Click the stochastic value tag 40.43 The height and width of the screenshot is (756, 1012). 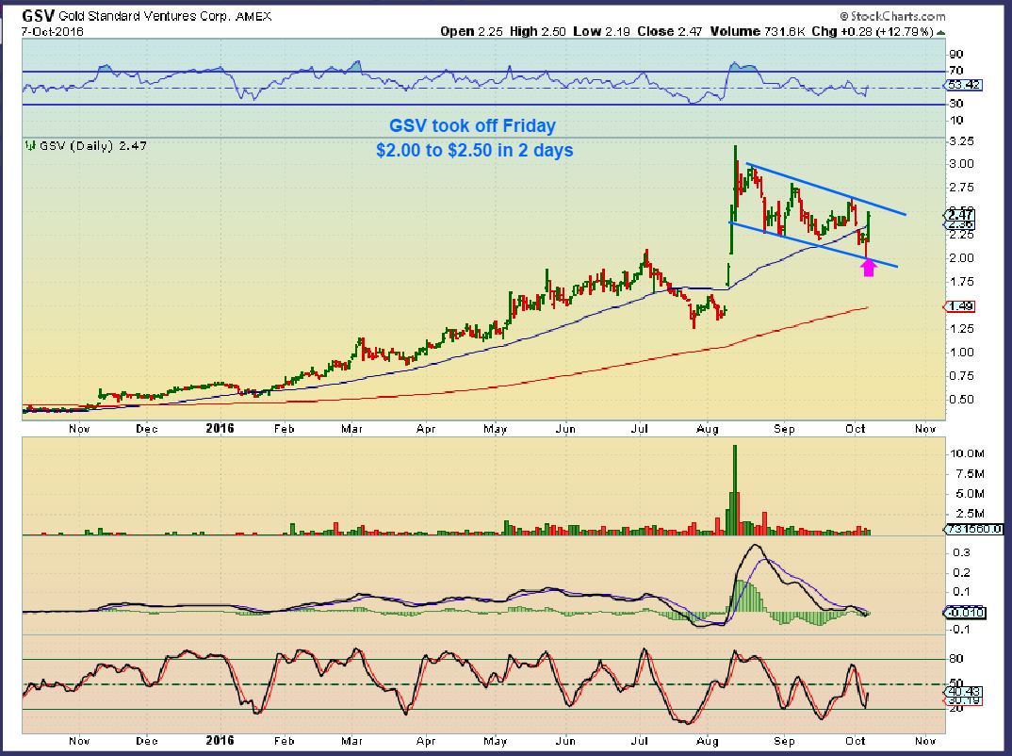point(963,692)
